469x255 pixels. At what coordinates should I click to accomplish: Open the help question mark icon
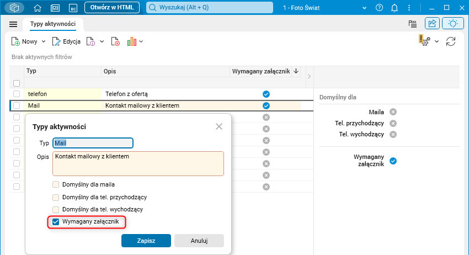[x=379, y=8]
